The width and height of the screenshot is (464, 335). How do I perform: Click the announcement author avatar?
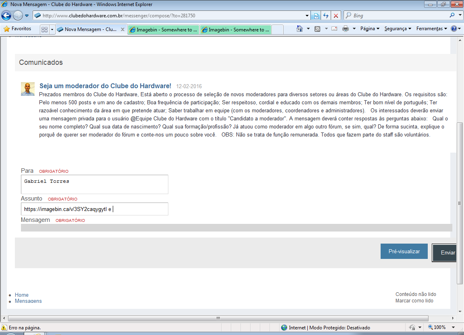[x=28, y=89]
